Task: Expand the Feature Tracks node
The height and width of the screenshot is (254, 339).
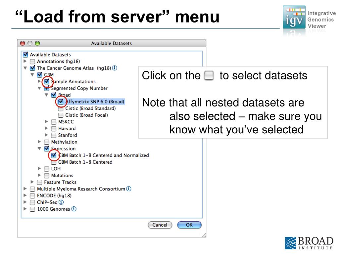Action: point(32,182)
